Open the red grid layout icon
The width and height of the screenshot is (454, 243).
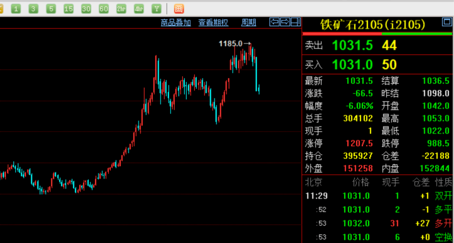pos(179,8)
